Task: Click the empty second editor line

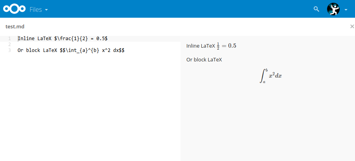Action: pos(99,44)
